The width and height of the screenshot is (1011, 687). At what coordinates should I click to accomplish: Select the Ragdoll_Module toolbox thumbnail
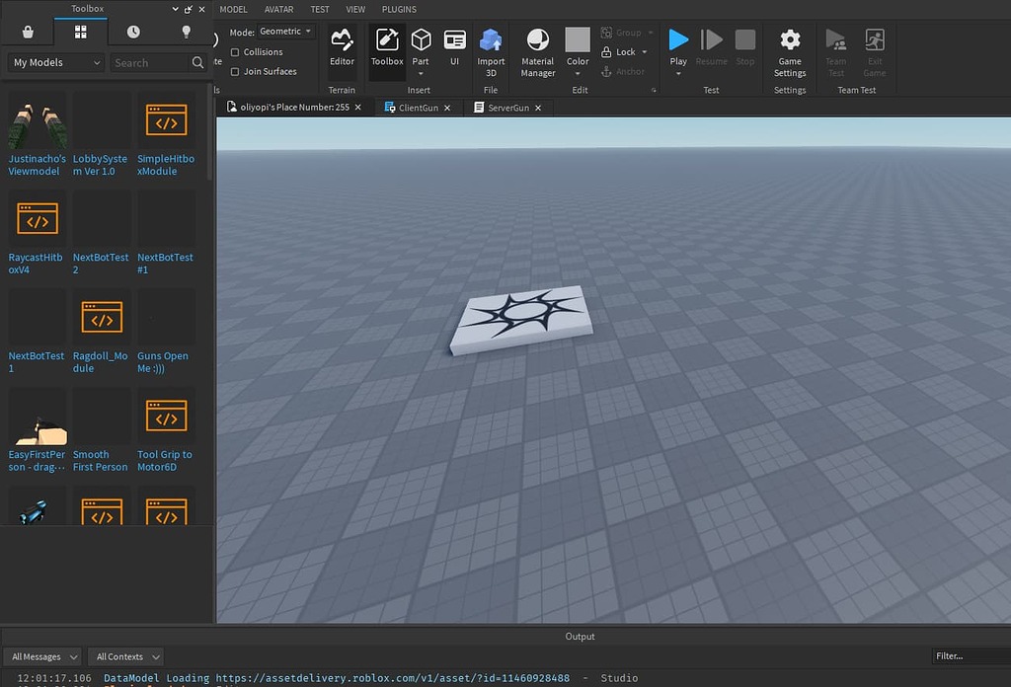[101, 318]
